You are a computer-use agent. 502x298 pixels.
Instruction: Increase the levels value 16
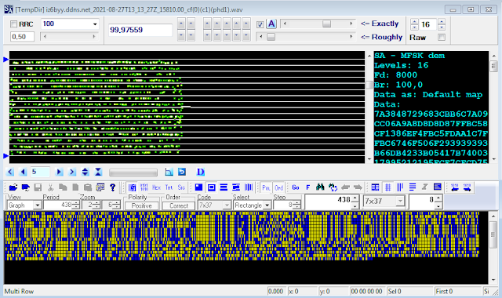point(442,22)
